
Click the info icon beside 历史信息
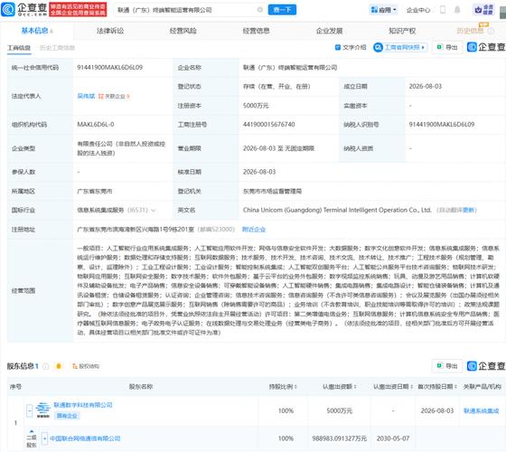tap(491, 32)
